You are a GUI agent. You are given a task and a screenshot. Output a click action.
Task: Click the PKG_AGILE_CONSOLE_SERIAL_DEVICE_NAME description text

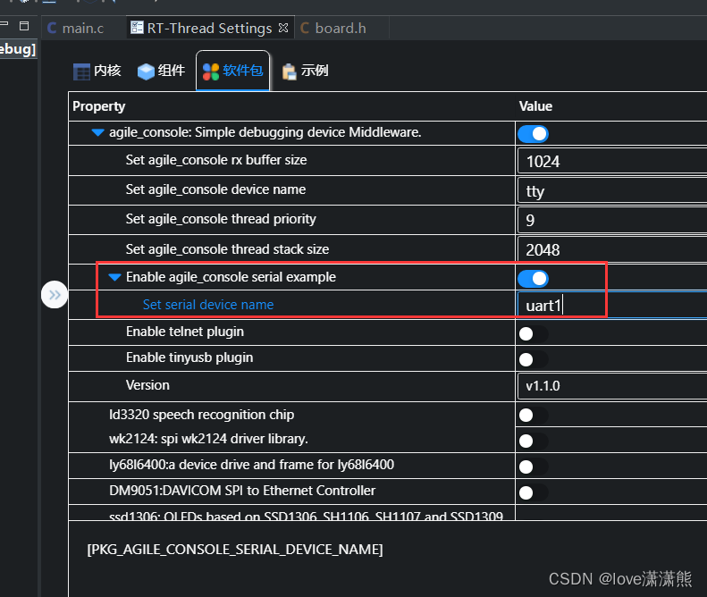(235, 550)
